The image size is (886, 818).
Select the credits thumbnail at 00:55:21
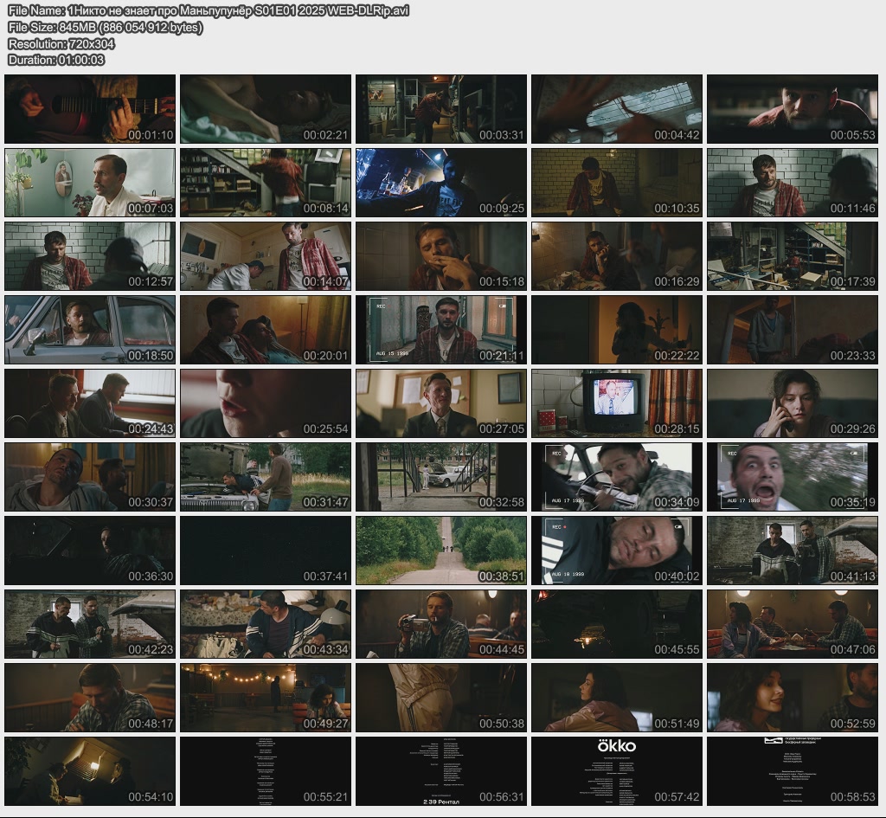tap(266, 771)
